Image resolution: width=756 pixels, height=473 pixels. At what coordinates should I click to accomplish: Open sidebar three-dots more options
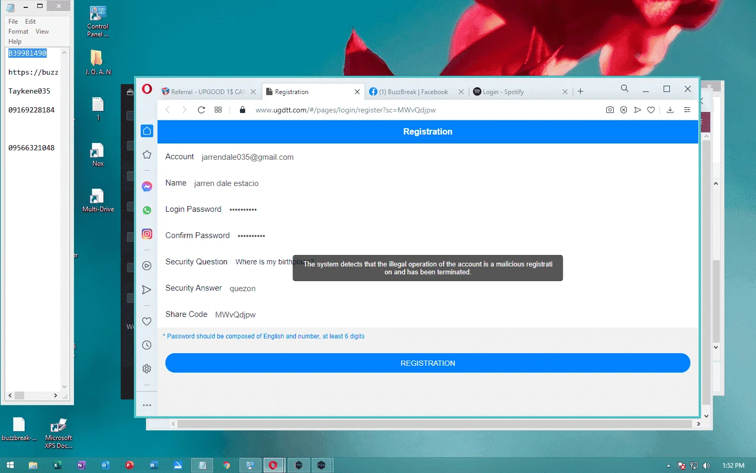[x=147, y=405]
